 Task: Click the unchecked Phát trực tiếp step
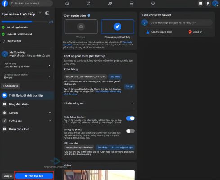pos(12,41)
